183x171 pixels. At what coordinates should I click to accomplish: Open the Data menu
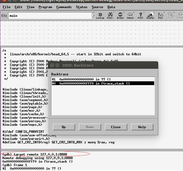[111, 7]
